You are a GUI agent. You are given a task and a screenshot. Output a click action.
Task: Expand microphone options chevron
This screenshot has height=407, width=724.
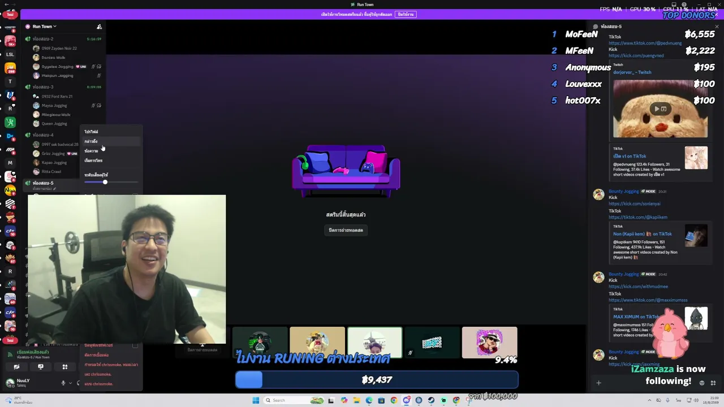point(70,383)
